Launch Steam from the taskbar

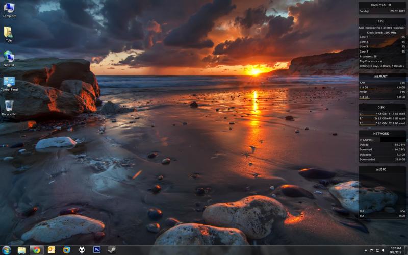pyautogui.click(x=111, y=250)
